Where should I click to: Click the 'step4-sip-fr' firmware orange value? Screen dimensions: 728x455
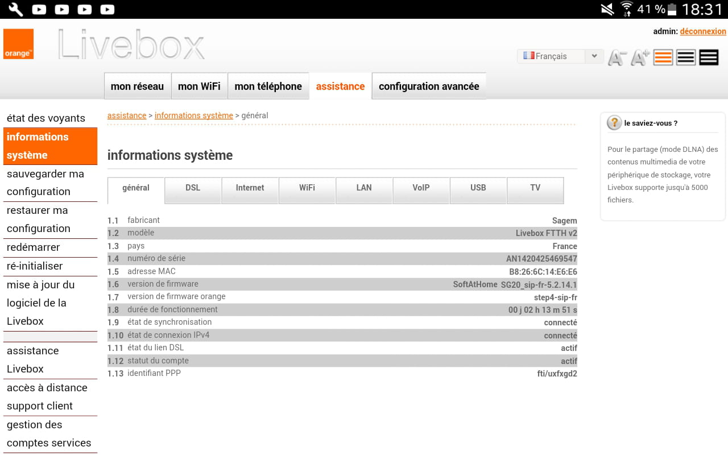(x=556, y=297)
